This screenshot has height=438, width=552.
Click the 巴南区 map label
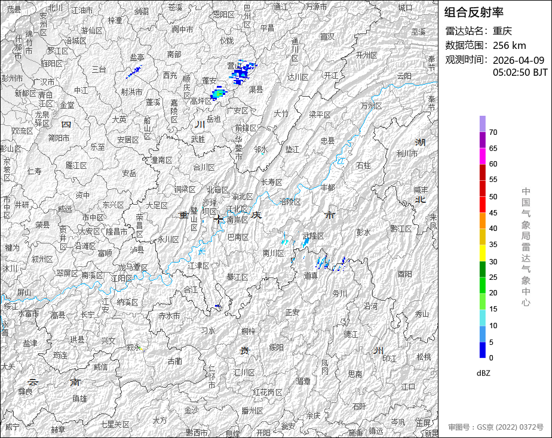(238, 237)
